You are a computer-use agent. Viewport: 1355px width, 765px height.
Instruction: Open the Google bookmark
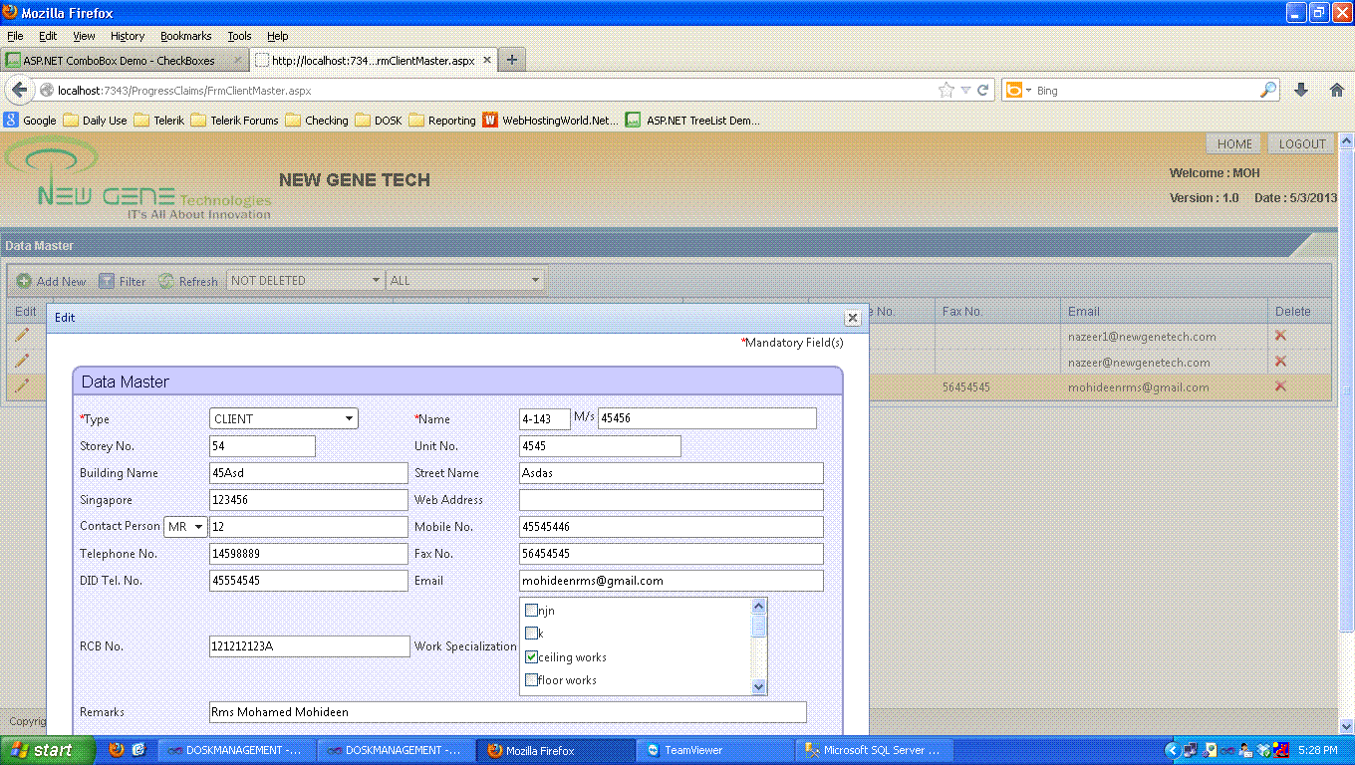click(30, 121)
